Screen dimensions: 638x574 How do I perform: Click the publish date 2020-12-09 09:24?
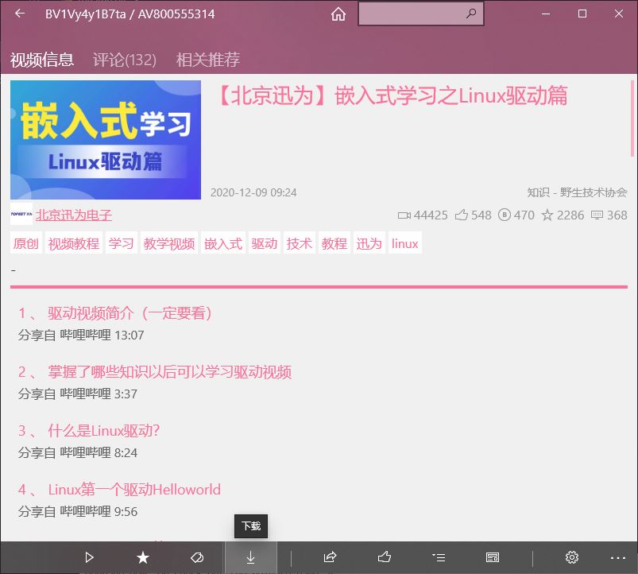tap(253, 192)
